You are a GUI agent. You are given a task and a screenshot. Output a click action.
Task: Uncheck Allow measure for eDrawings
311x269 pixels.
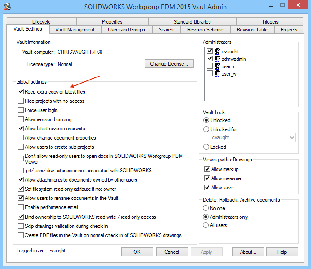coord(207,178)
